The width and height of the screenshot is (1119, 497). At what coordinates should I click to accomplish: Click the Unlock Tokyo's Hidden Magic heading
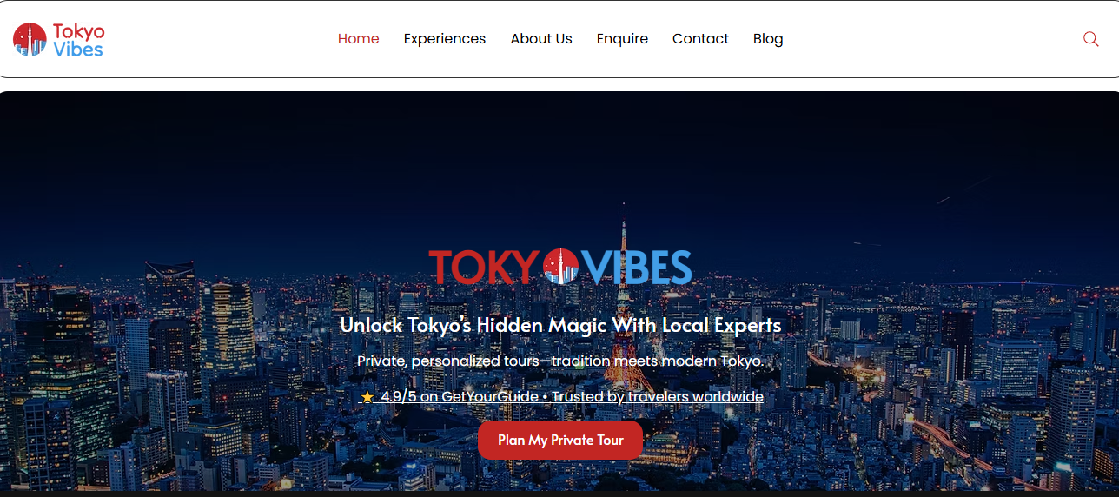pos(560,326)
